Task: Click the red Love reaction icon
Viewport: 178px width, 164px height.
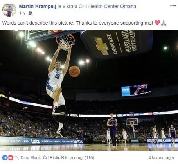Action: click(x=11, y=158)
